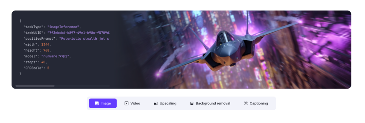Screen dimensions: 365x123
Task: Click the steps value 40
Action: (x=43, y=62)
